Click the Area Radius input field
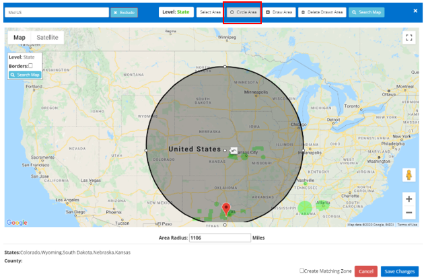Image resolution: width=426 pixels, height=280 pixels. coord(220,238)
